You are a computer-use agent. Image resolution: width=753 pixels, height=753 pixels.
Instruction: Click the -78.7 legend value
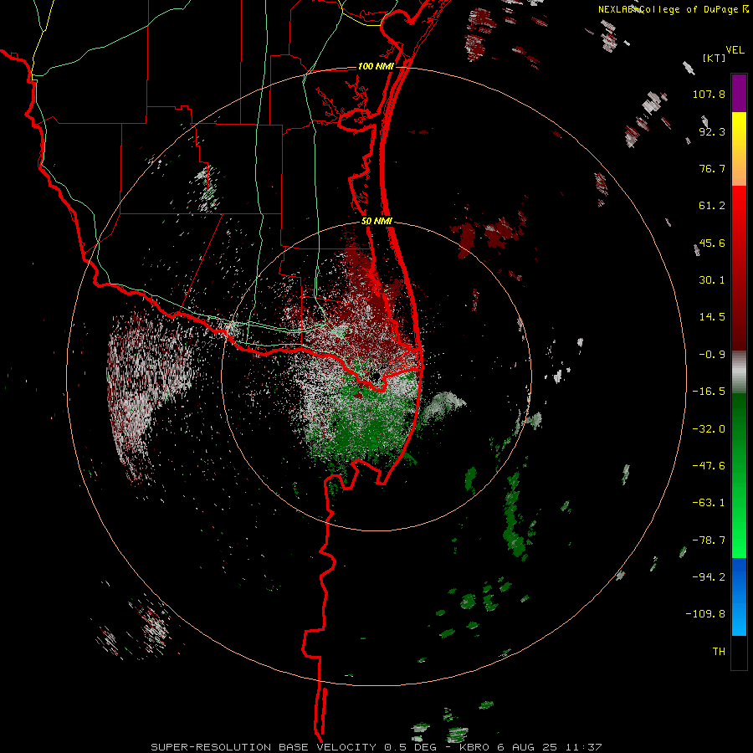pyautogui.click(x=709, y=540)
